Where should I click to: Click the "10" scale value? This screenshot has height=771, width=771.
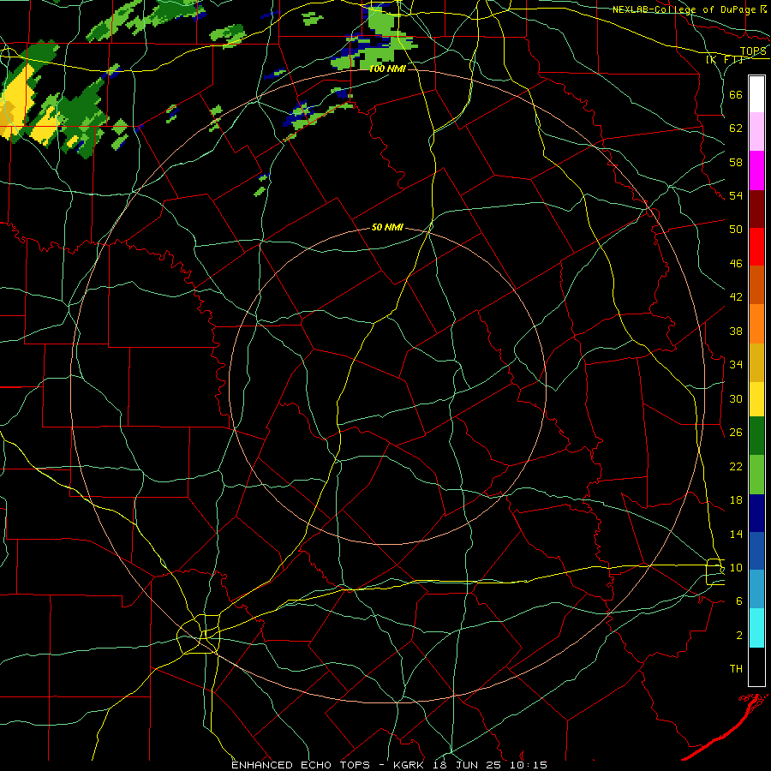click(736, 567)
